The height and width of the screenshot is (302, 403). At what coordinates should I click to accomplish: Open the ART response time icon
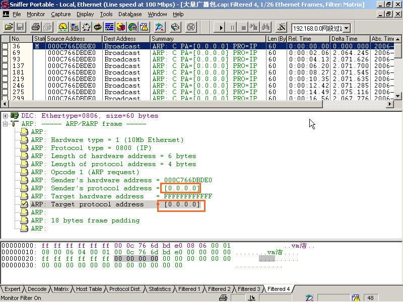click(x=98, y=27)
